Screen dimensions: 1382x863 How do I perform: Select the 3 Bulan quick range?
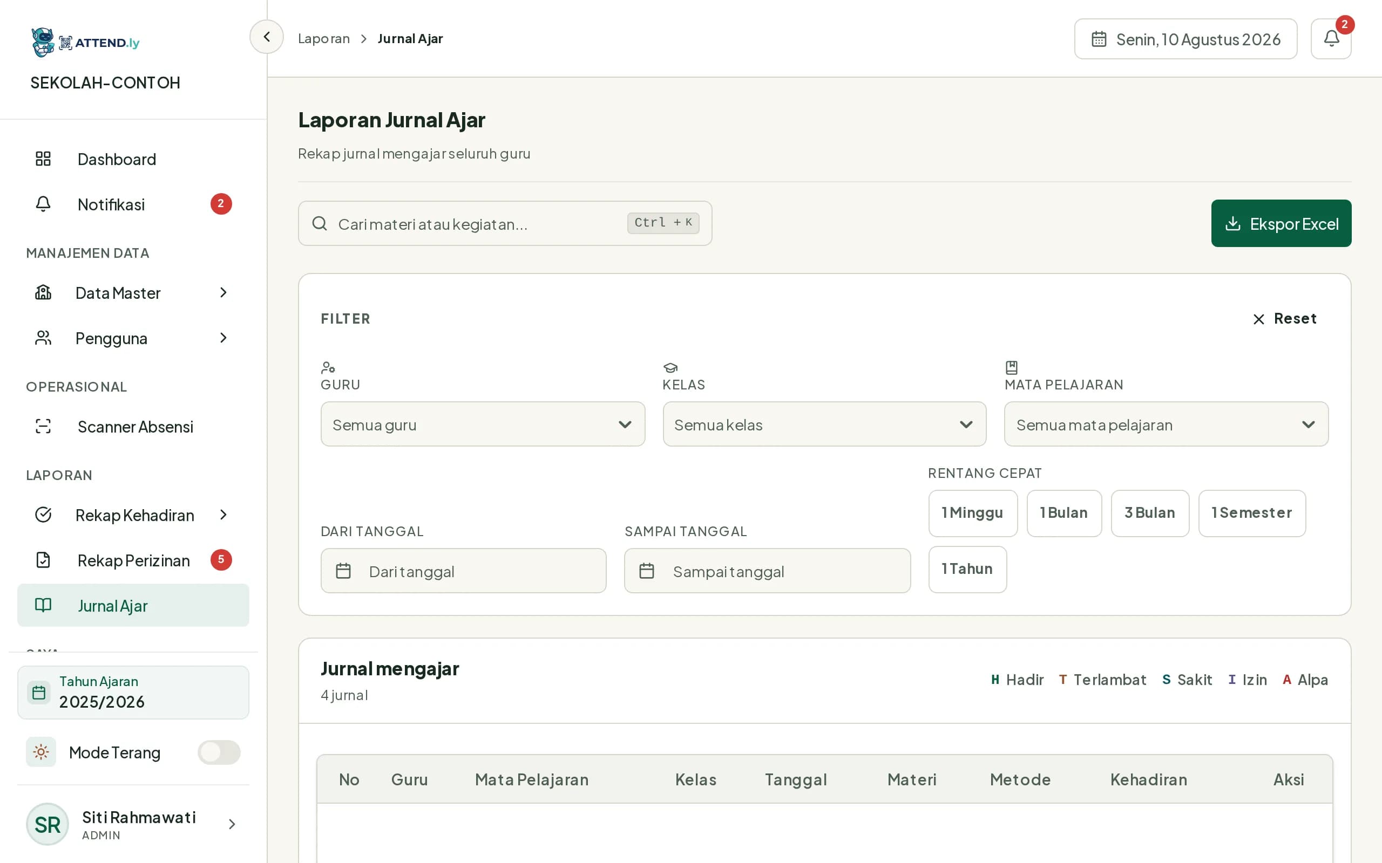(1149, 513)
